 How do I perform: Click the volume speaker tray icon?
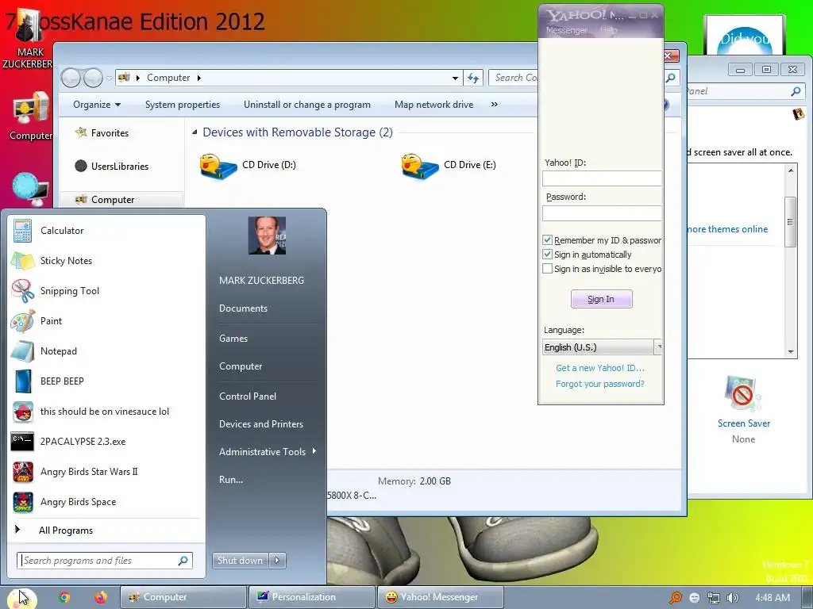(732, 598)
